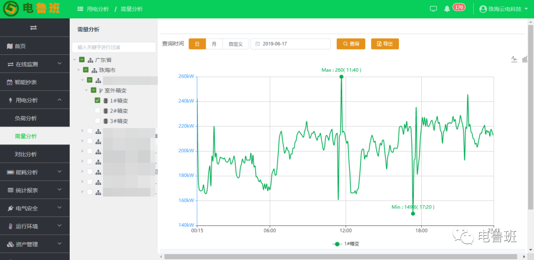Image resolution: width=534 pixels, height=260 pixels.
Task: Expand the 电气安全 sidebar menu
Action: (x=35, y=208)
